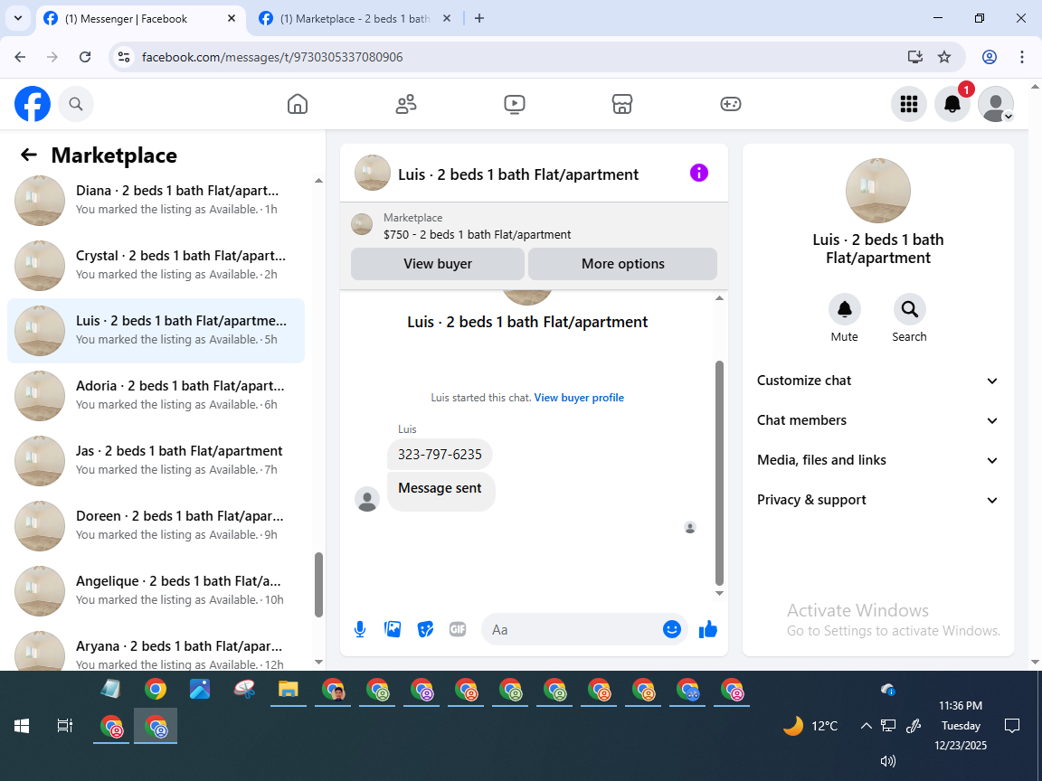Open Angelique's apartment conversation
This screenshot has width=1042, height=781.
156,590
